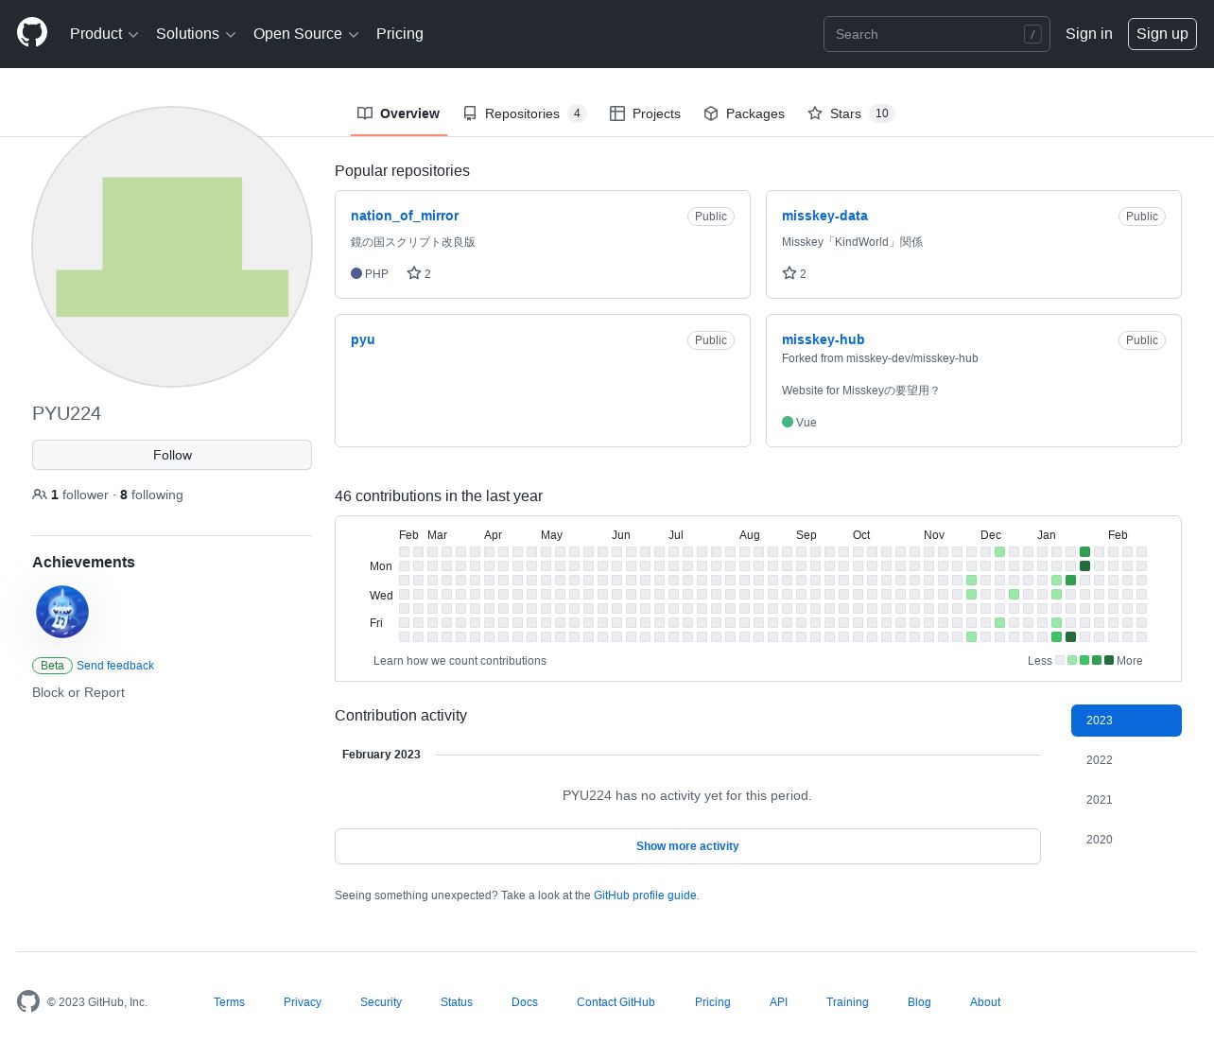1214x1060 pixels.
Task: Switch to the Projects tab
Action: pyautogui.click(x=645, y=113)
